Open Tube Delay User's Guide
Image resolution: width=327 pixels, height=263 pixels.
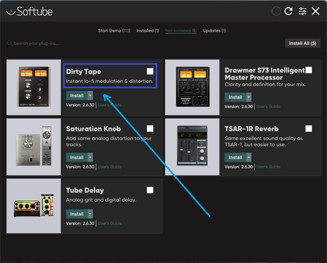[x=110, y=223]
